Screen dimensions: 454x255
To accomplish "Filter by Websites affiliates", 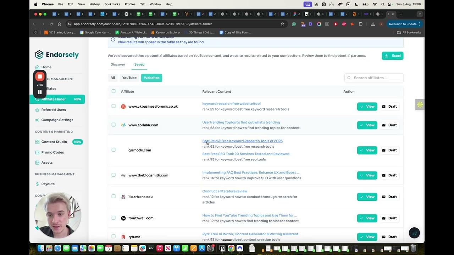I will (x=151, y=78).
